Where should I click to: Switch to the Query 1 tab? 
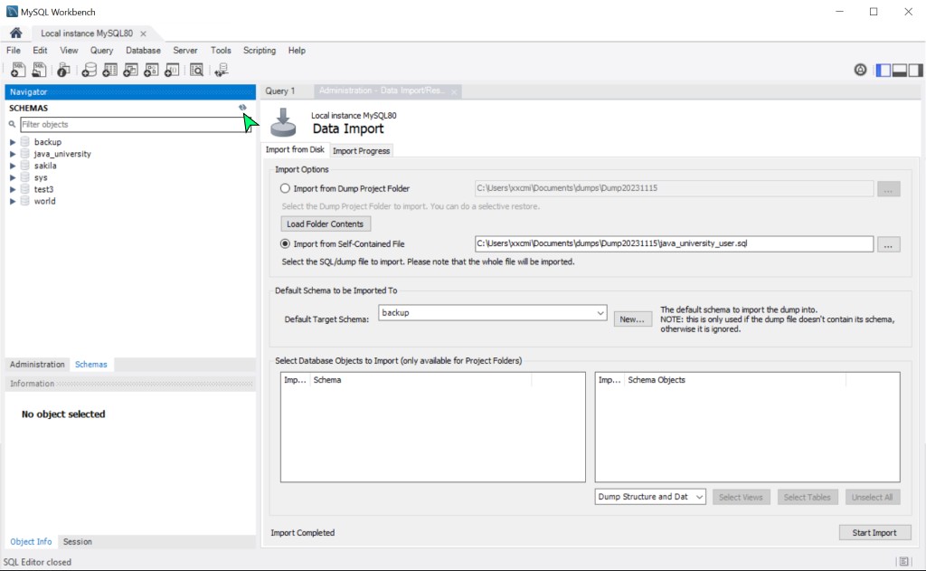pos(280,91)
